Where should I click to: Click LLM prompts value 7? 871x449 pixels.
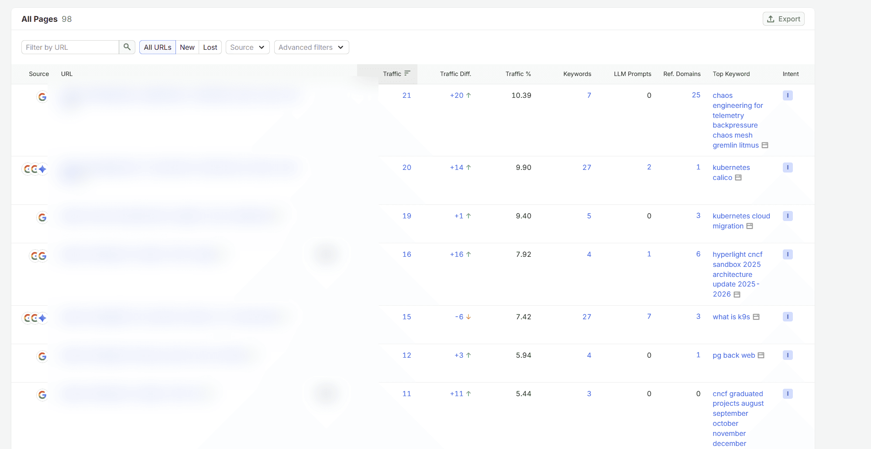click(649, 316)
